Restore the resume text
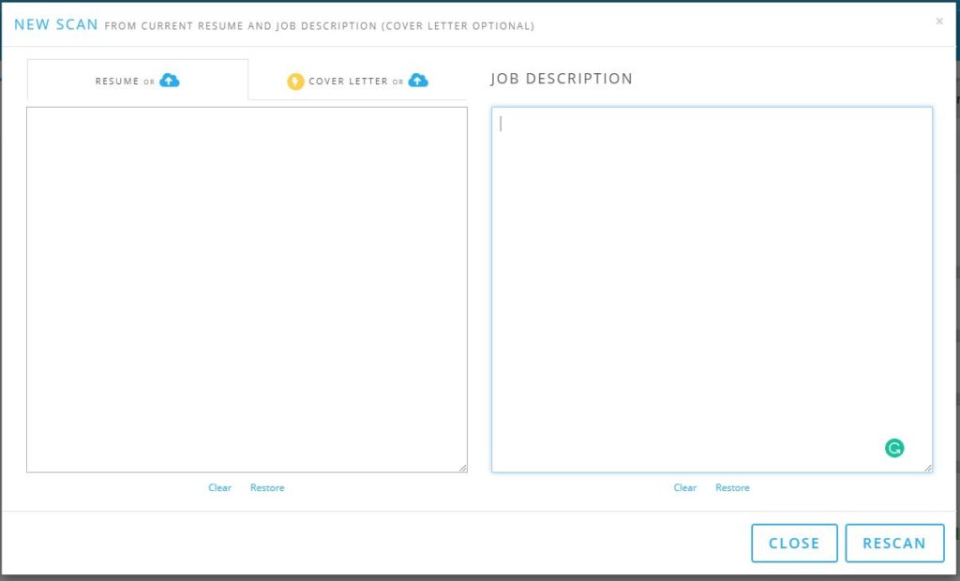The image size is (960, 581). click(x=267, y=488)
